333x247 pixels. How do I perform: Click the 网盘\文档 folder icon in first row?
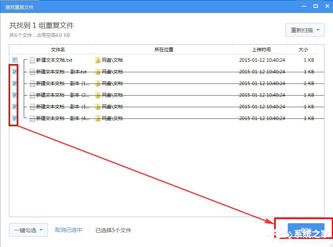97,60
